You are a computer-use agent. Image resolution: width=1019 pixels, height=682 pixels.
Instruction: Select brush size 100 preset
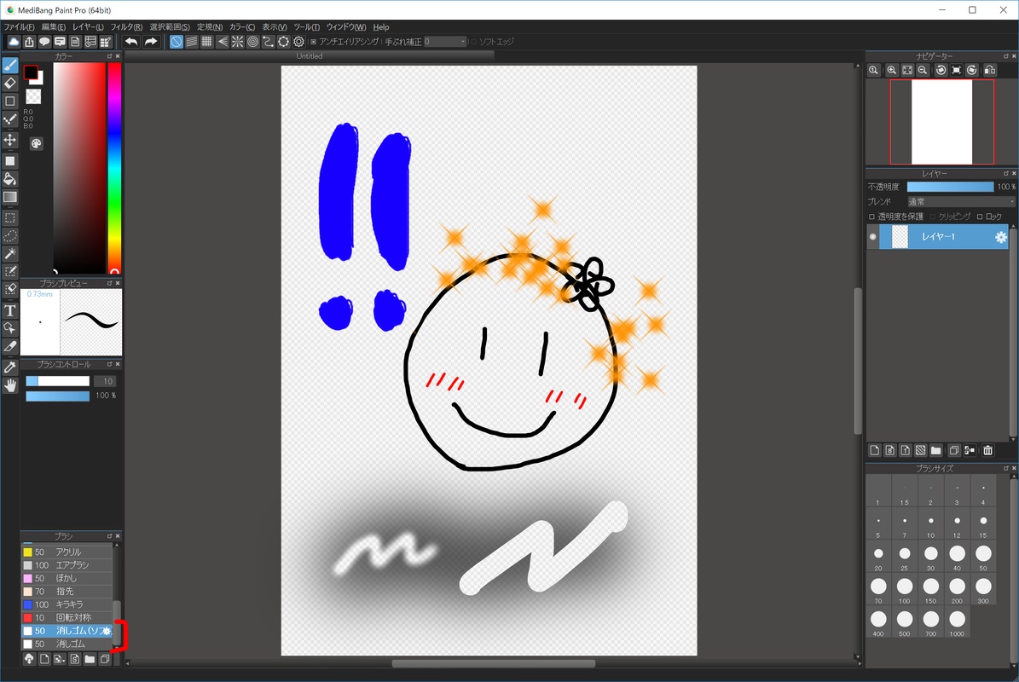pyautogui.click(x=905, y=587)
